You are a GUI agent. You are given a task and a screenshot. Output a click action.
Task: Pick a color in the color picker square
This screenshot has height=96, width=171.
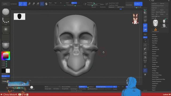(x=6, y=56)
